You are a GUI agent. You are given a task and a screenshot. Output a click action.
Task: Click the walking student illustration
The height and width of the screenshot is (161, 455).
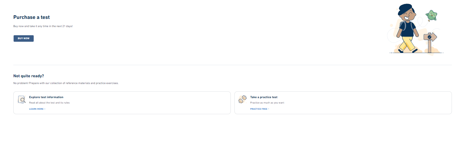[x=407, y=28]
